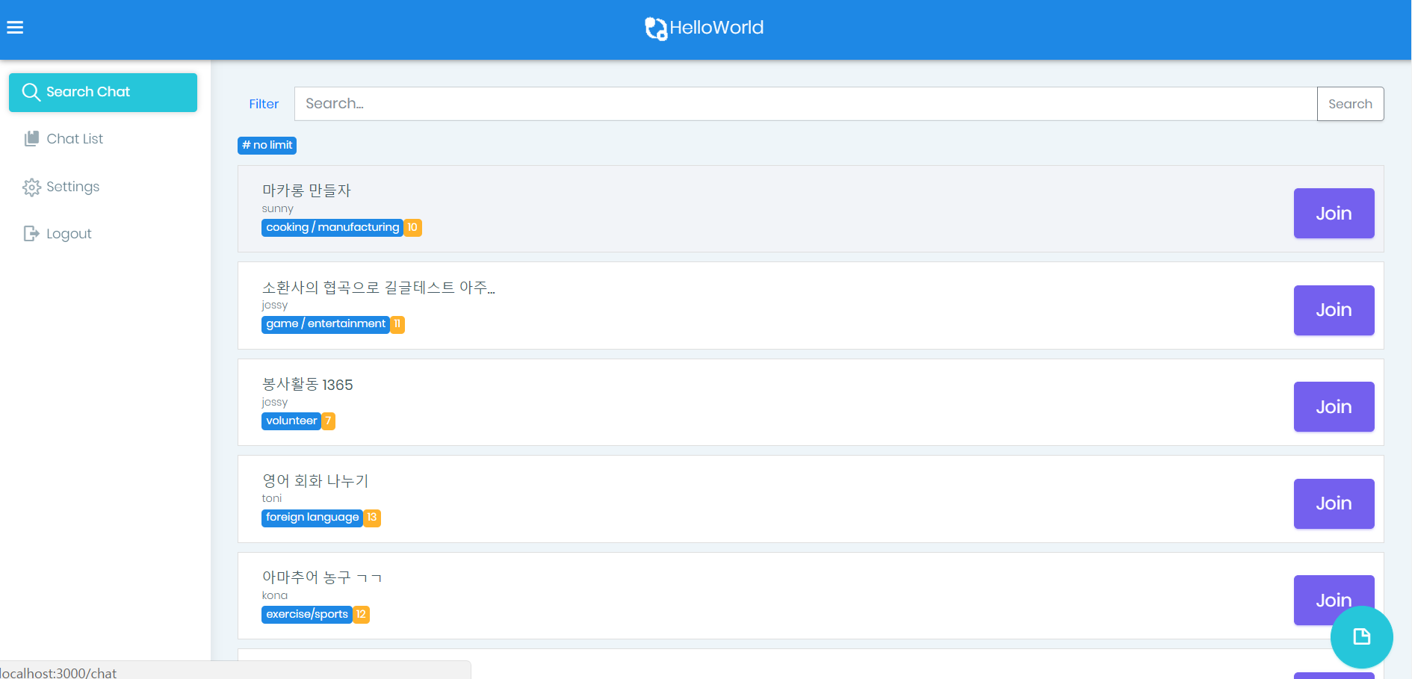Screen dimensions: 1412x679
Task: Click the 'game / entertainment' tag
Action: click(326, 323)
